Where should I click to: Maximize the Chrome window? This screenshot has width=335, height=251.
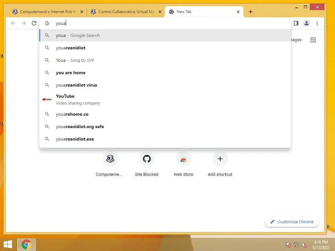pos(306,7)
